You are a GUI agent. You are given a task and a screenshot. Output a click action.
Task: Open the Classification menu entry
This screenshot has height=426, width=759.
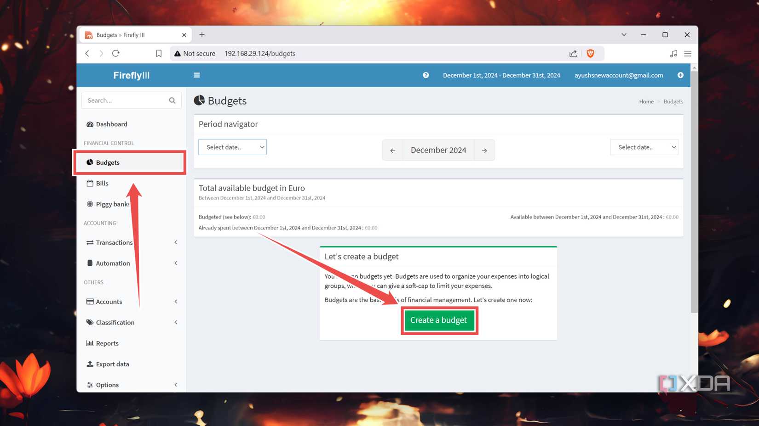pos(115,322)
